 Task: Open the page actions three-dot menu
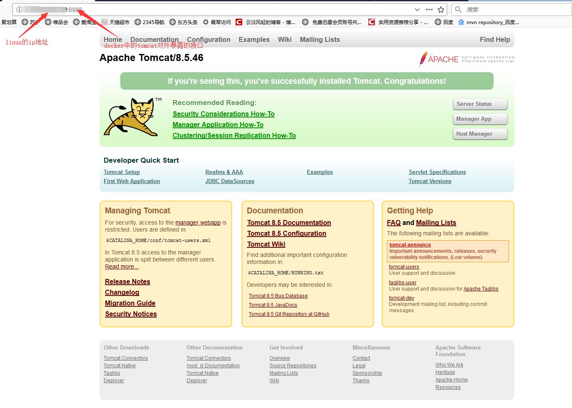click(429, 10)
